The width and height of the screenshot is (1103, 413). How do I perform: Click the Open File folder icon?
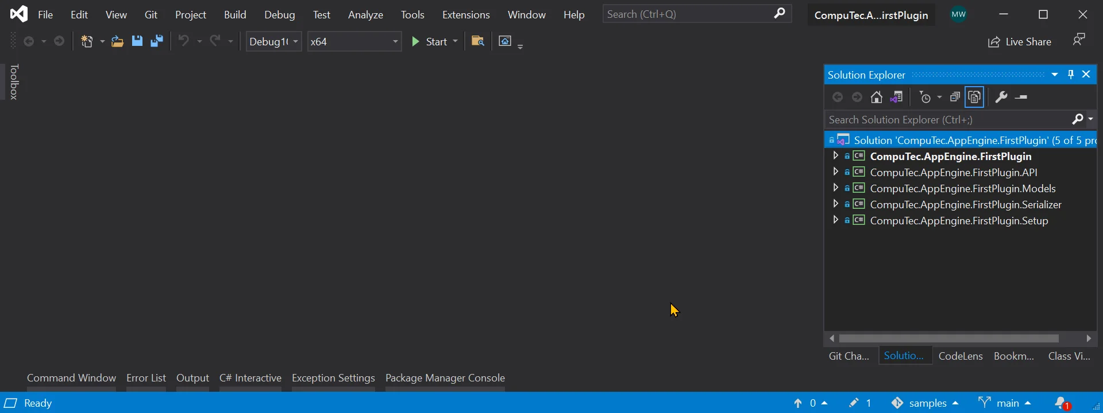click(x=117, y=41)
